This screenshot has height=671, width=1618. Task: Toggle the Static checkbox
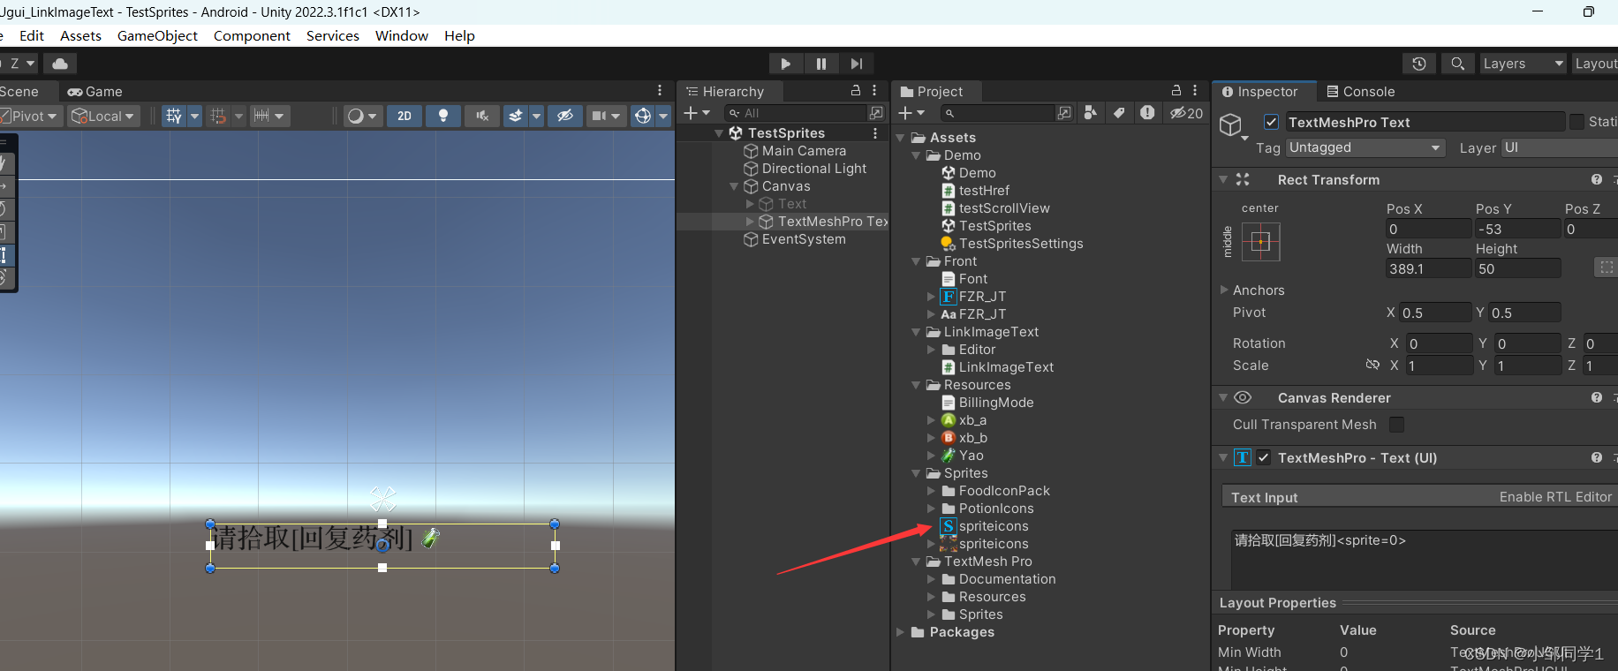click(x=1576, y=122)
